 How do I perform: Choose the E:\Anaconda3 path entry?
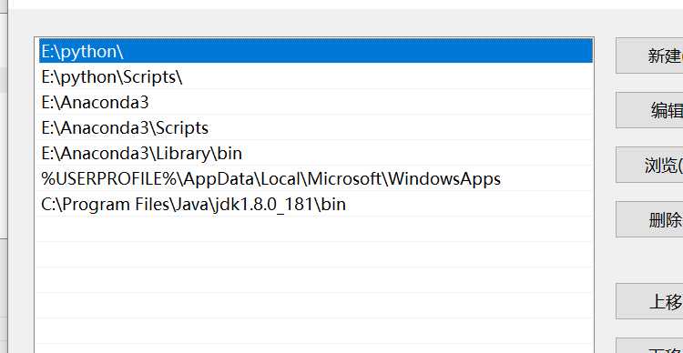pos(316,102)
